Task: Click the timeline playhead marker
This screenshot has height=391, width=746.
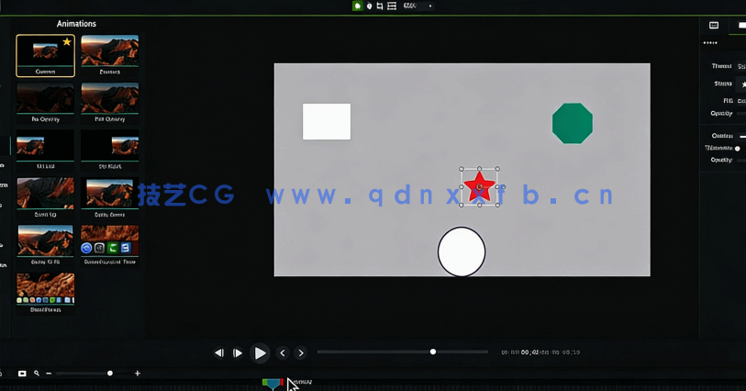Action: pos(273,384)
